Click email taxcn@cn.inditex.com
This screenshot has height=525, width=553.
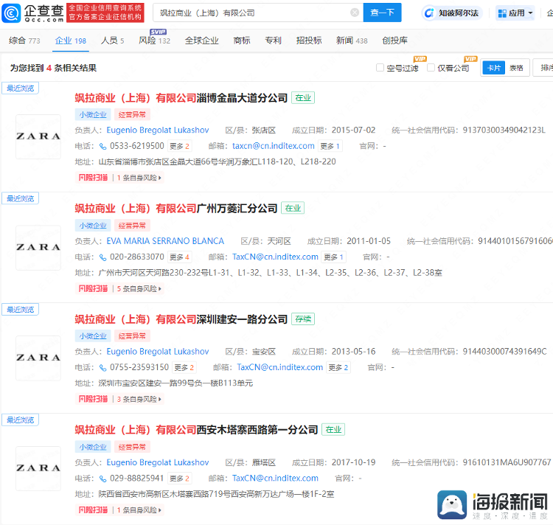[x=274, y=146]
